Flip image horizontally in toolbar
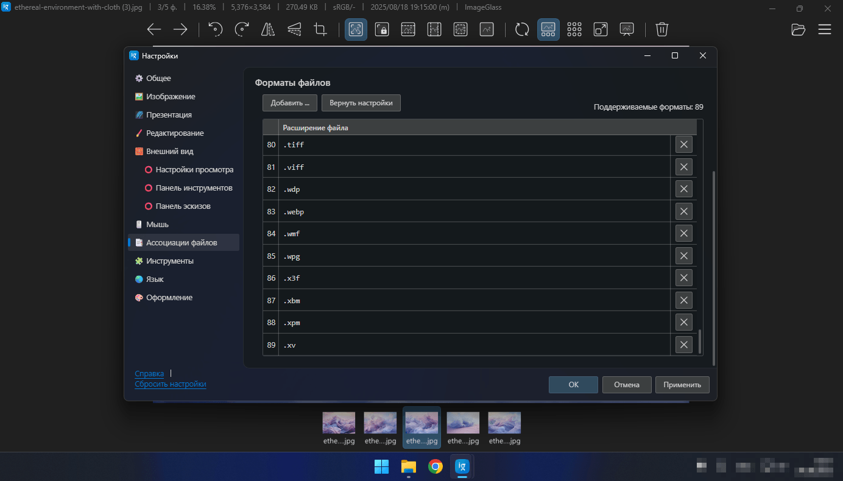The height and width of the screenshot is (481, 843). (268, 29)
